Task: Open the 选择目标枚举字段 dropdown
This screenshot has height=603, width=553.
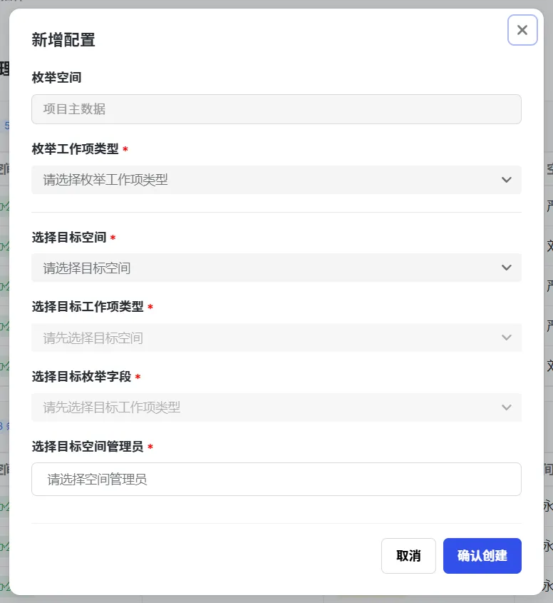Action: (x=276, y=407)
